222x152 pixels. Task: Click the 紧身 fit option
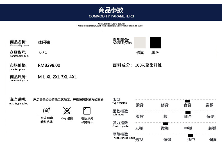pos(140,105)
